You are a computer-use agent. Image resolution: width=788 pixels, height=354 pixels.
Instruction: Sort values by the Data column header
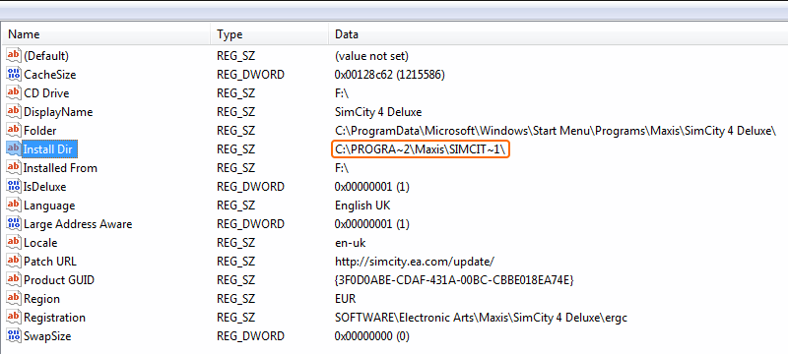(558, 34)
